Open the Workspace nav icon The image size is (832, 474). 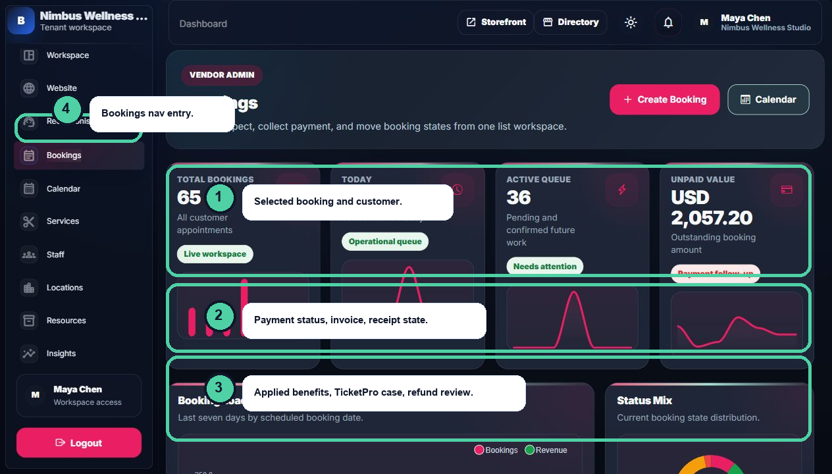(29, 55)
